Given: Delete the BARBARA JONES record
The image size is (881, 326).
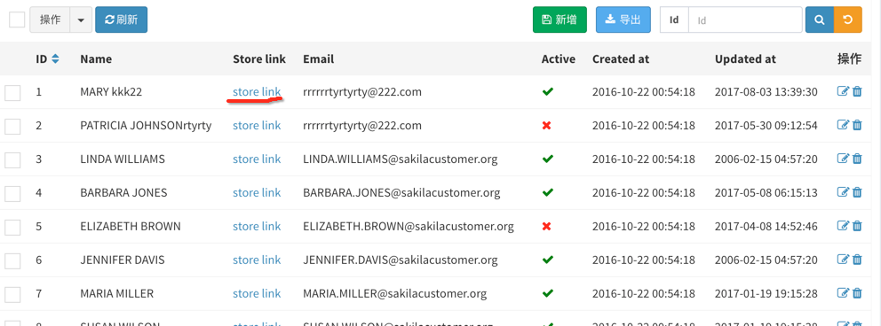Looking at the screenshot, I should click(x=857, y=193).
